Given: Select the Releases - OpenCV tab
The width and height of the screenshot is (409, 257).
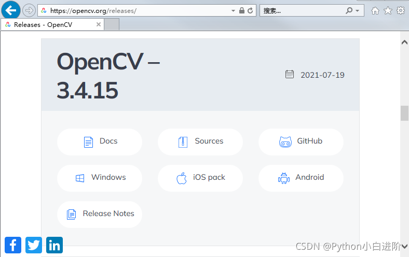Looking at the screenshot, I should 52,24.
